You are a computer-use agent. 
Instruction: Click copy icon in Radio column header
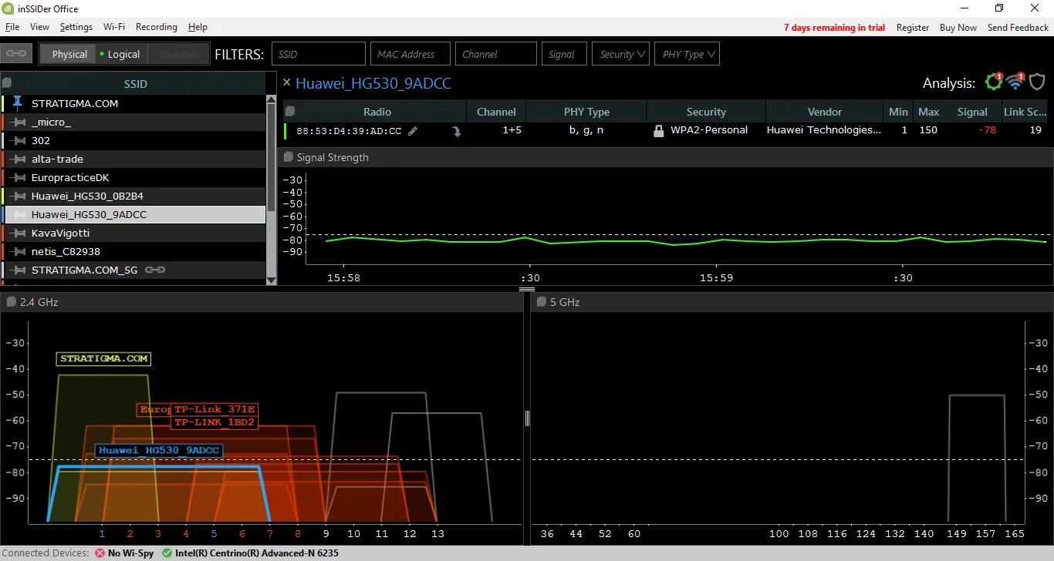(290, 111)
